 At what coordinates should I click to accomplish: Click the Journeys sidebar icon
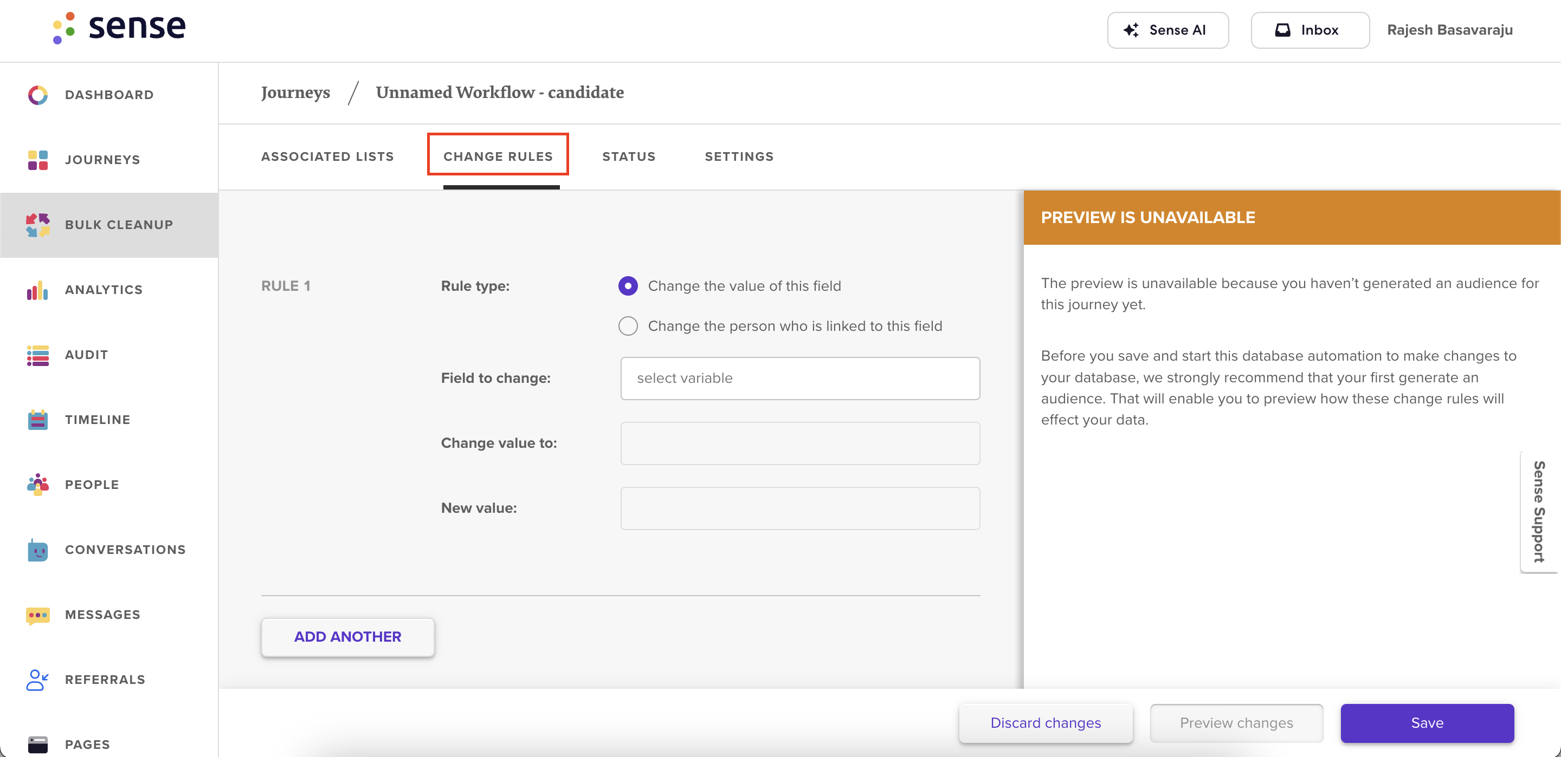coord(37,160)
